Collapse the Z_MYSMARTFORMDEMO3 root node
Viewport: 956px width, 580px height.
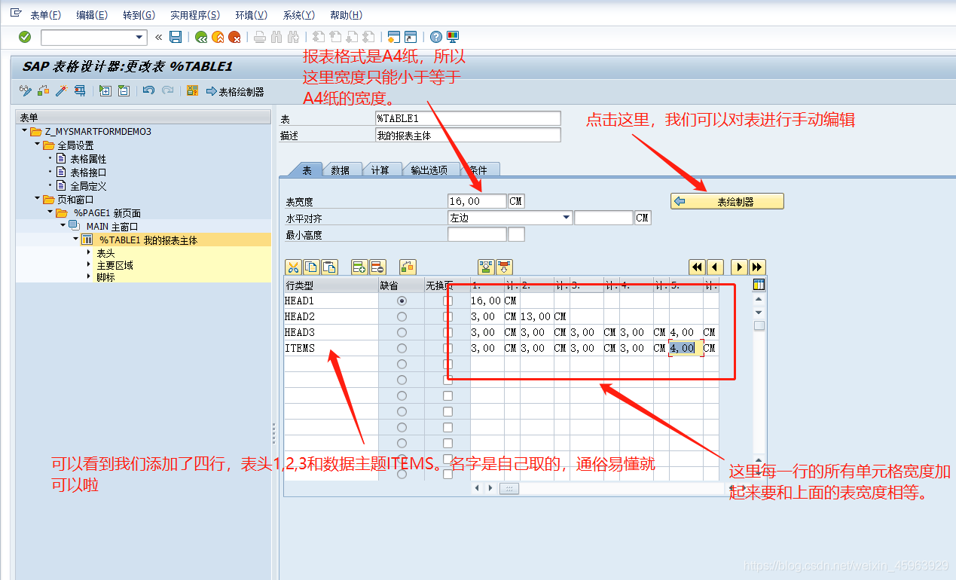point(25,131)
